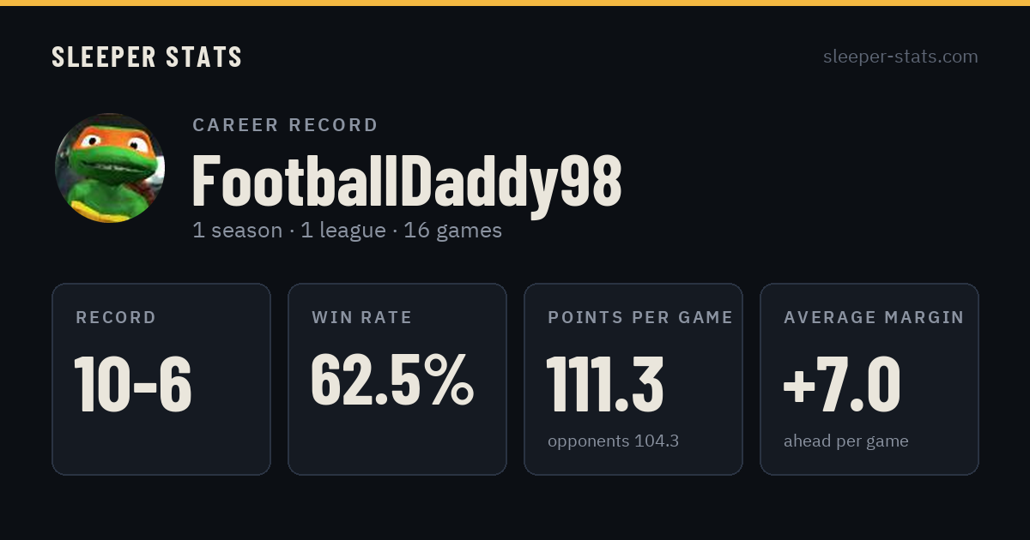
Task: Select the AVERAGE MARGIN stat card
Action: point(869,379)
